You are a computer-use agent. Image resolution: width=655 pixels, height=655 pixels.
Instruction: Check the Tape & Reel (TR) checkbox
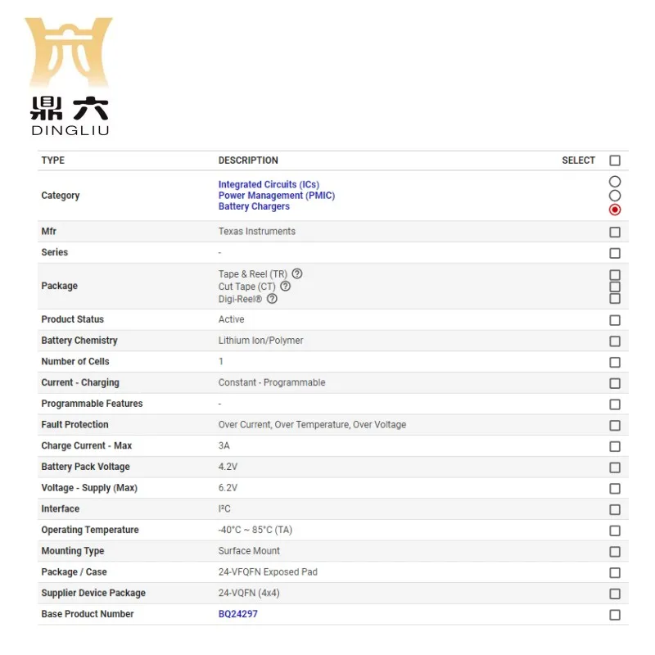point(615,275)
